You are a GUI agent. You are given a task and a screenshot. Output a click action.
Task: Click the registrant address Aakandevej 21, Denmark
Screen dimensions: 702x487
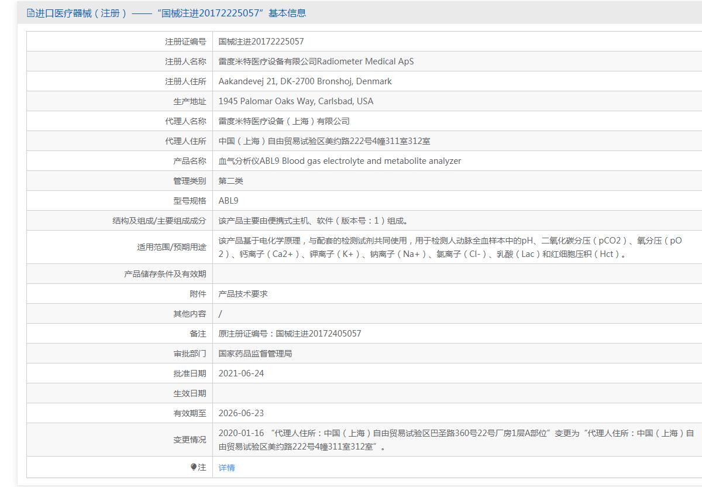pos(305,81)
